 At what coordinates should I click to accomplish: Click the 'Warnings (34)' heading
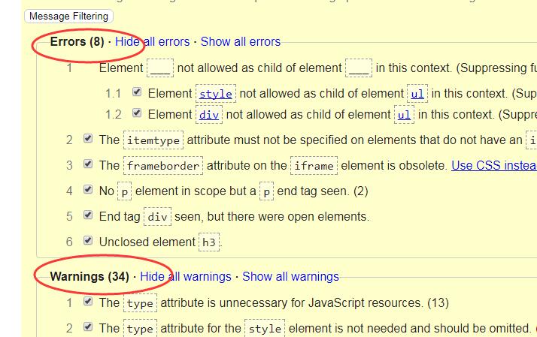point(89,276)
